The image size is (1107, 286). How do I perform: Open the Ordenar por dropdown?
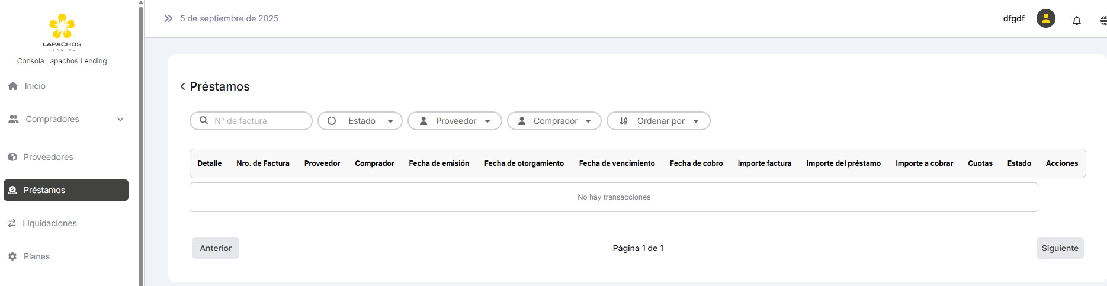click(659, 121)
